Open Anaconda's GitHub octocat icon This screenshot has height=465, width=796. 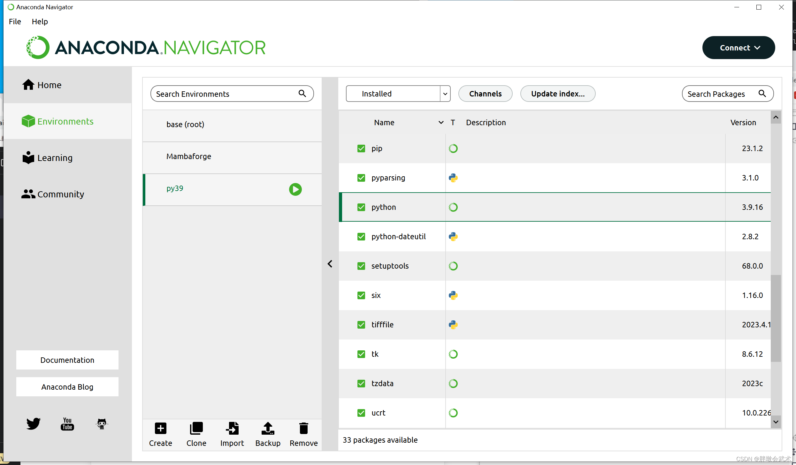point(102,424)
